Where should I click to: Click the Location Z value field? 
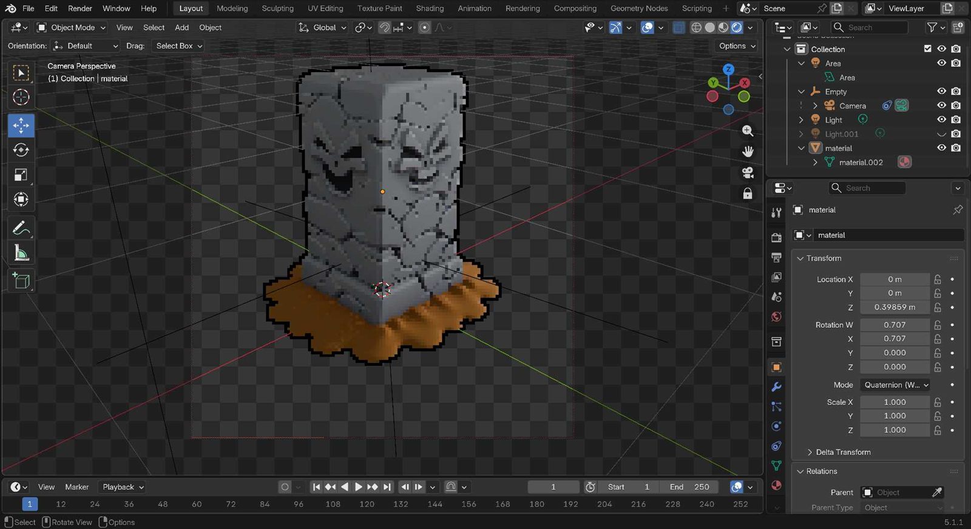(x=895, y=307)
